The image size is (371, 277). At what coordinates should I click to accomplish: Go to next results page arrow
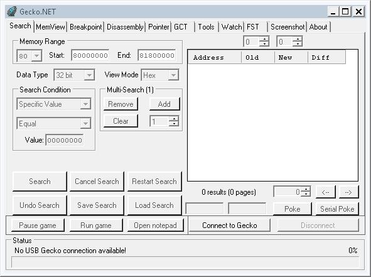click(348, 192)
